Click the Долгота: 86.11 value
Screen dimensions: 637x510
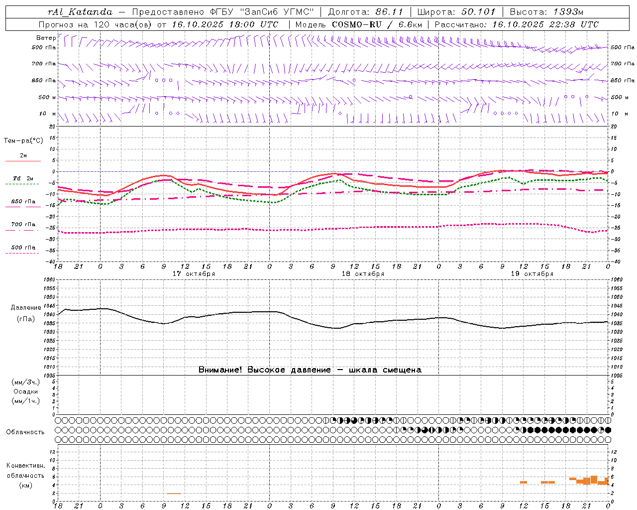[x=366, y=12]
